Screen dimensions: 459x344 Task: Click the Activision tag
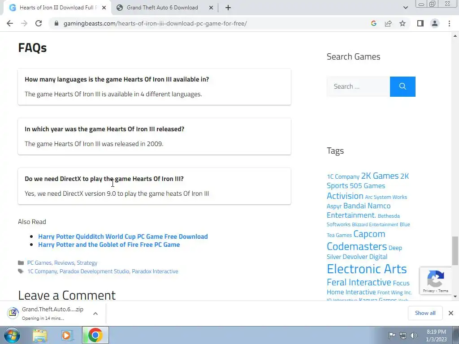[345, 196]
